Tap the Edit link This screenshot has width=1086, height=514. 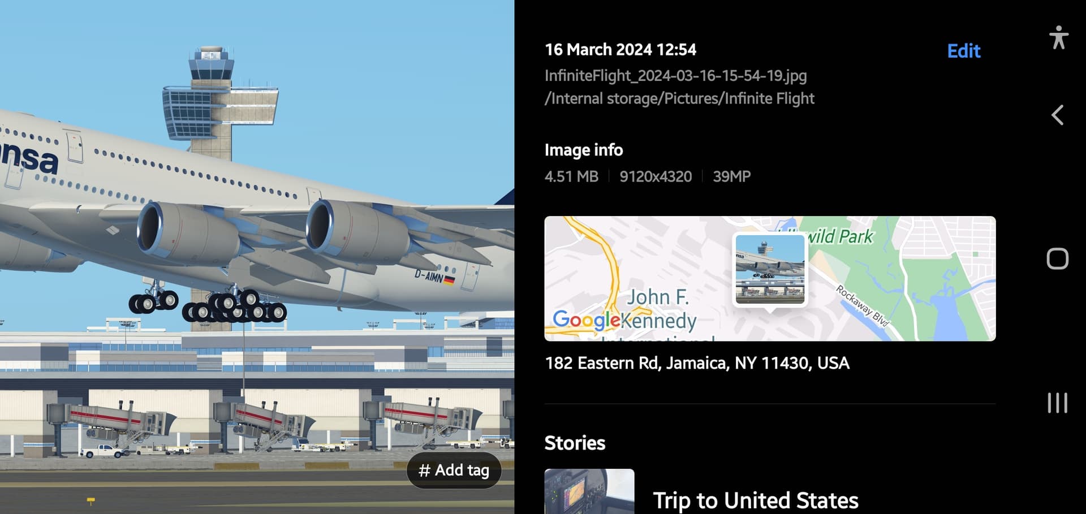(963, 51)
